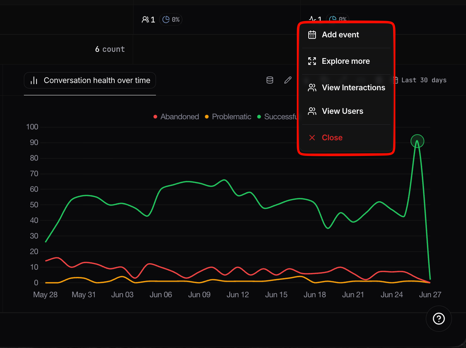Click the people icon on View Interactions
Screen dimensions: 466x348
312,88
